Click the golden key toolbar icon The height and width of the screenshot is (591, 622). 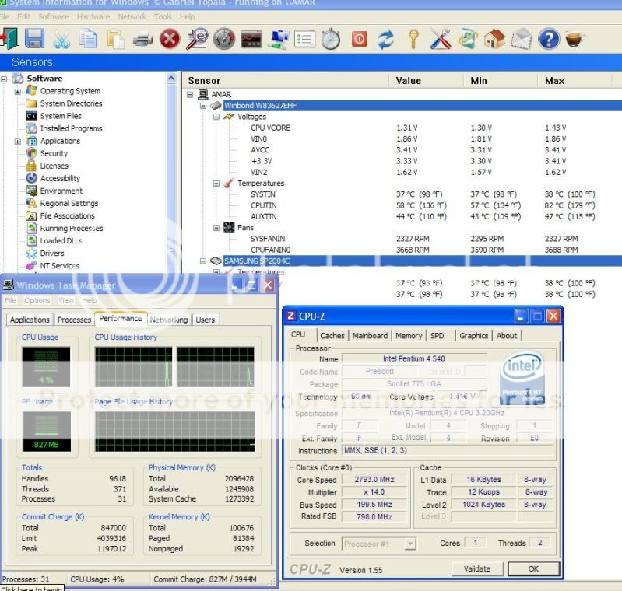[x=413, y=39]
